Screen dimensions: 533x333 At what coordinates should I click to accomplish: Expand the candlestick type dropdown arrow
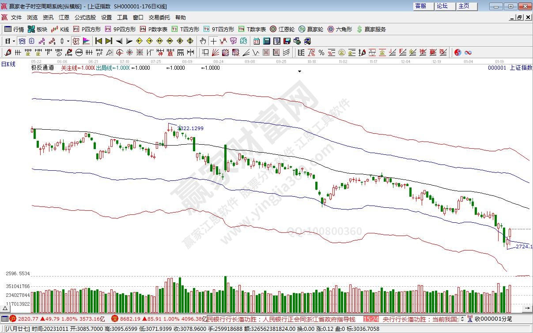tap(68, 41)
